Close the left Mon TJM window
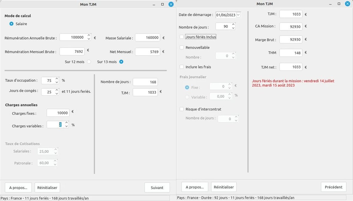353x201 pixels. [171, 4]
